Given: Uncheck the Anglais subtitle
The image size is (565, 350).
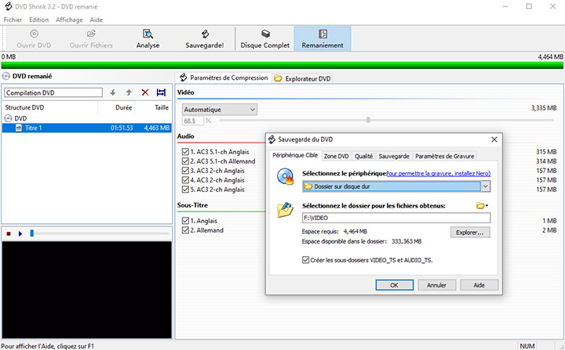Looking at the screenshot, I should tap(185, 221).
